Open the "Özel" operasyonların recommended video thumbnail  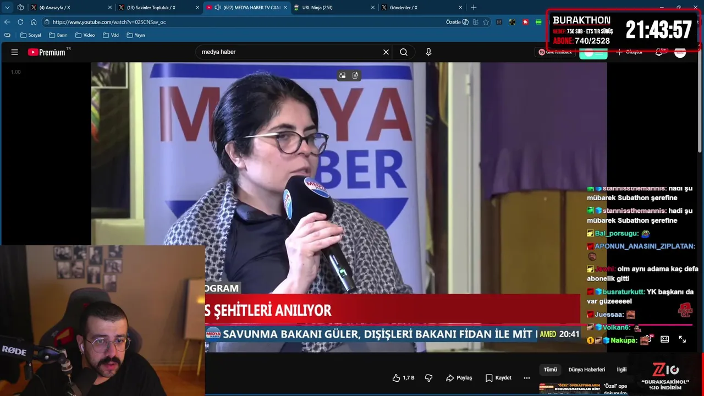[570, 388]
